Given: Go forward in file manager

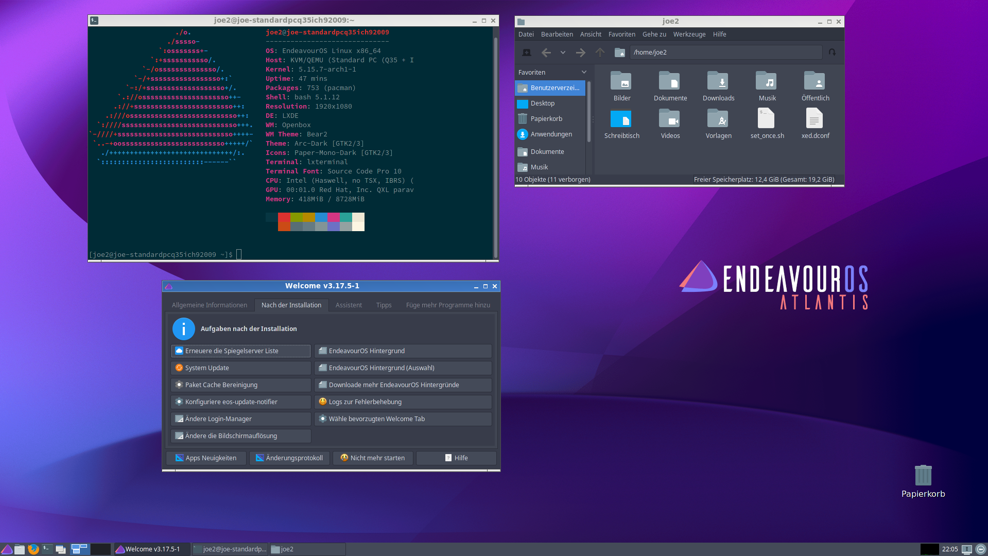Looking at the screenshot, I should coord(581,53).
